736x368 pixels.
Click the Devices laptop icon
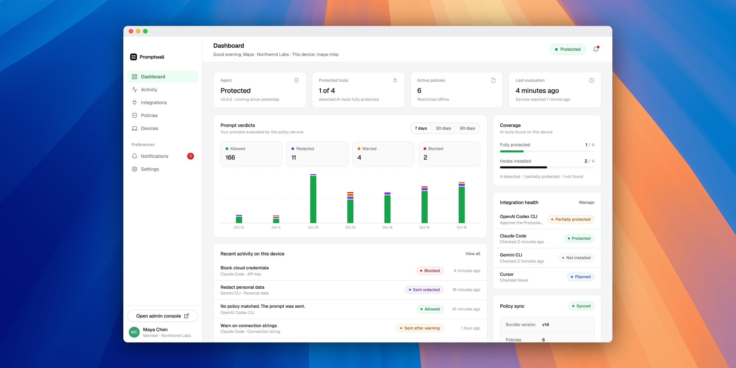click(134, 128)
